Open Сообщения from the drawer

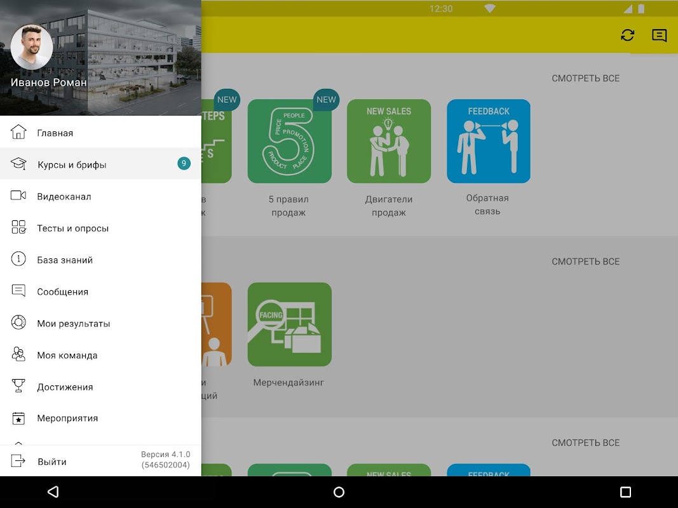coord(100,291)
